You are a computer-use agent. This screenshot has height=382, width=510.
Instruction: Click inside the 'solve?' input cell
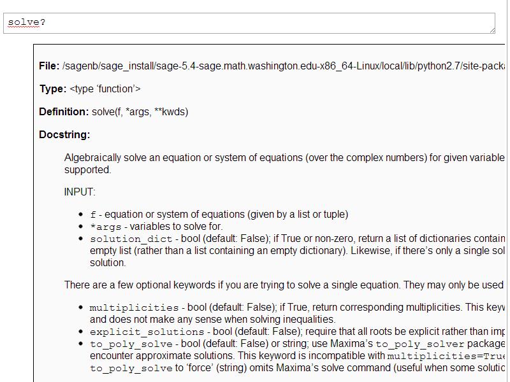pyautogui.click(x=255, y=23)
